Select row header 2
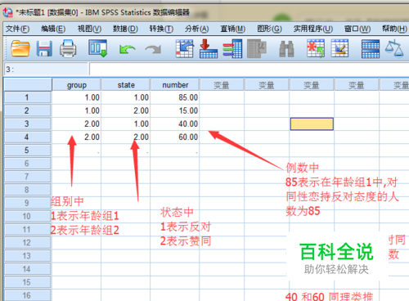Image resolution: width=409 pixels, height=301 pixels. coord(27,110)
